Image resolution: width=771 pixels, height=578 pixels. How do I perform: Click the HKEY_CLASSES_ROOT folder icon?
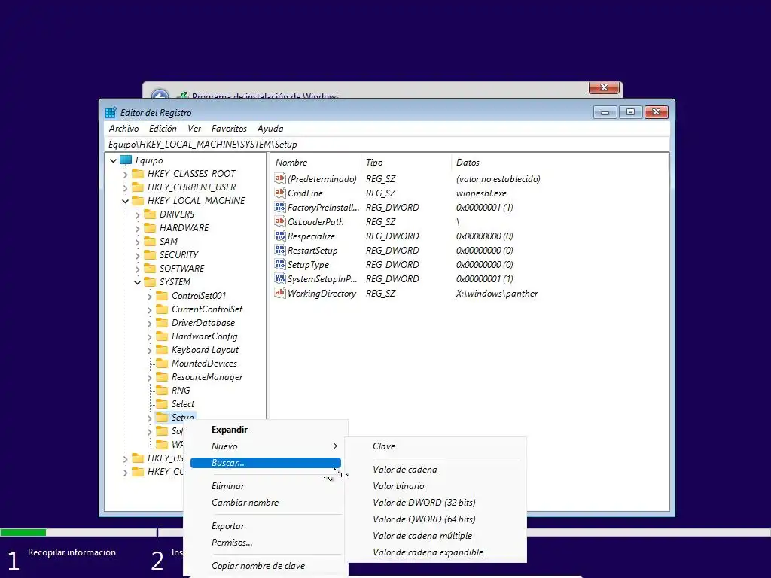click(x=139, y=174)
